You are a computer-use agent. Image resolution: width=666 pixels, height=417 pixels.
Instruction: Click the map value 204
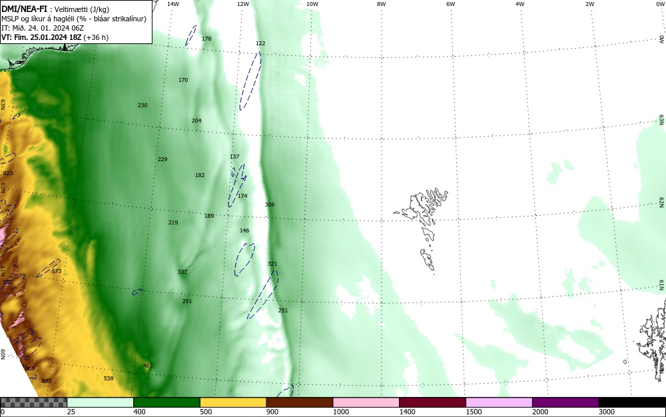pyautogui.click(x=196, y=121)
